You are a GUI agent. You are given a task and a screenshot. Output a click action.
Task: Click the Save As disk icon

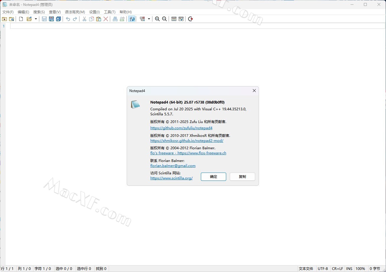pos(51,19)
